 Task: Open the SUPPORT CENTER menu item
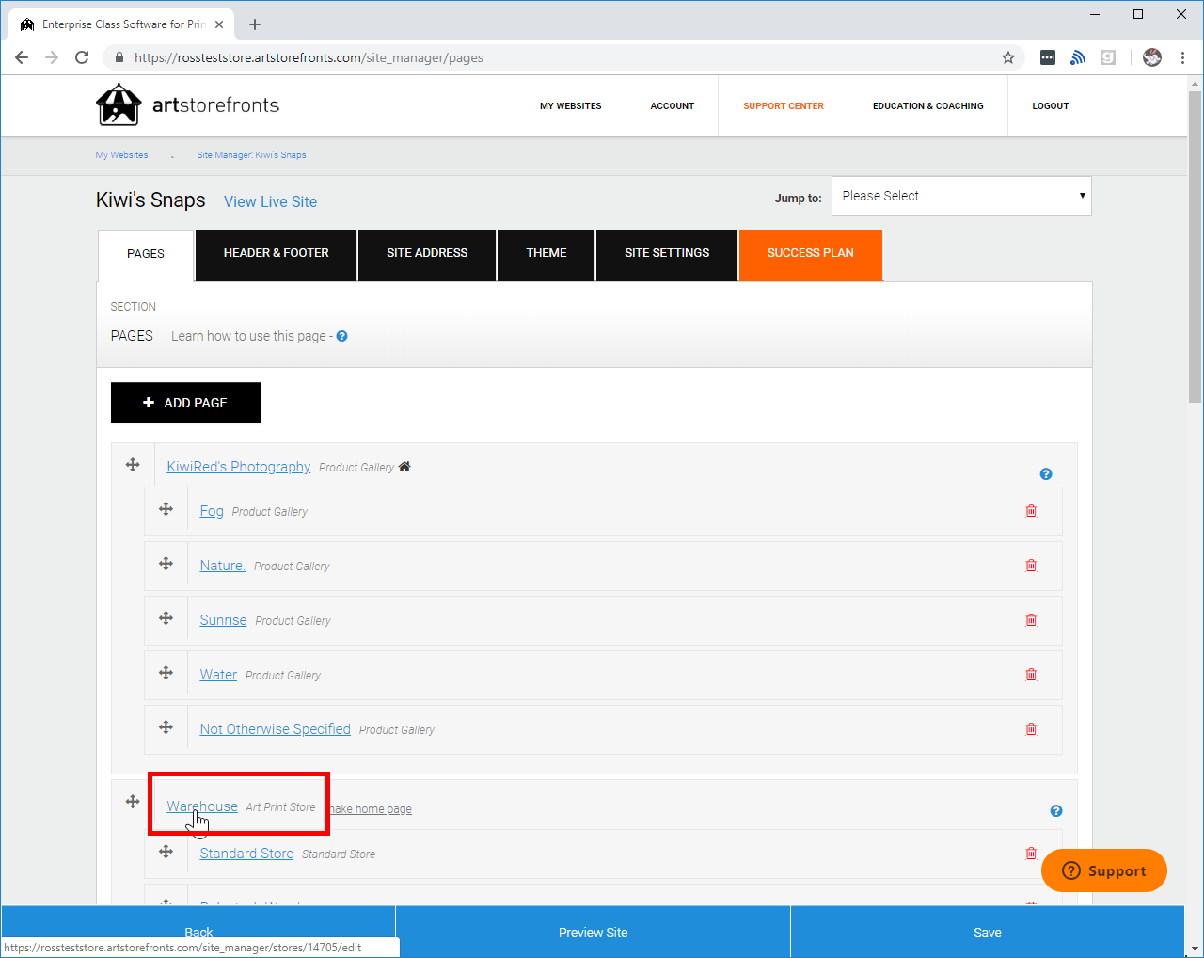784,106
